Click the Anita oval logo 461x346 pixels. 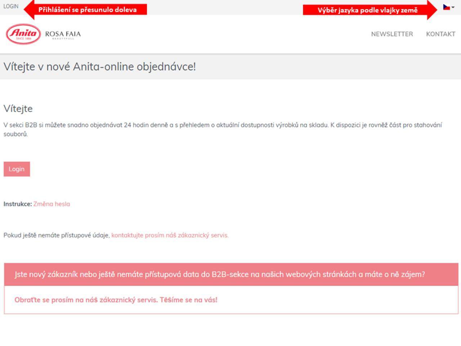tap(23, 34)
